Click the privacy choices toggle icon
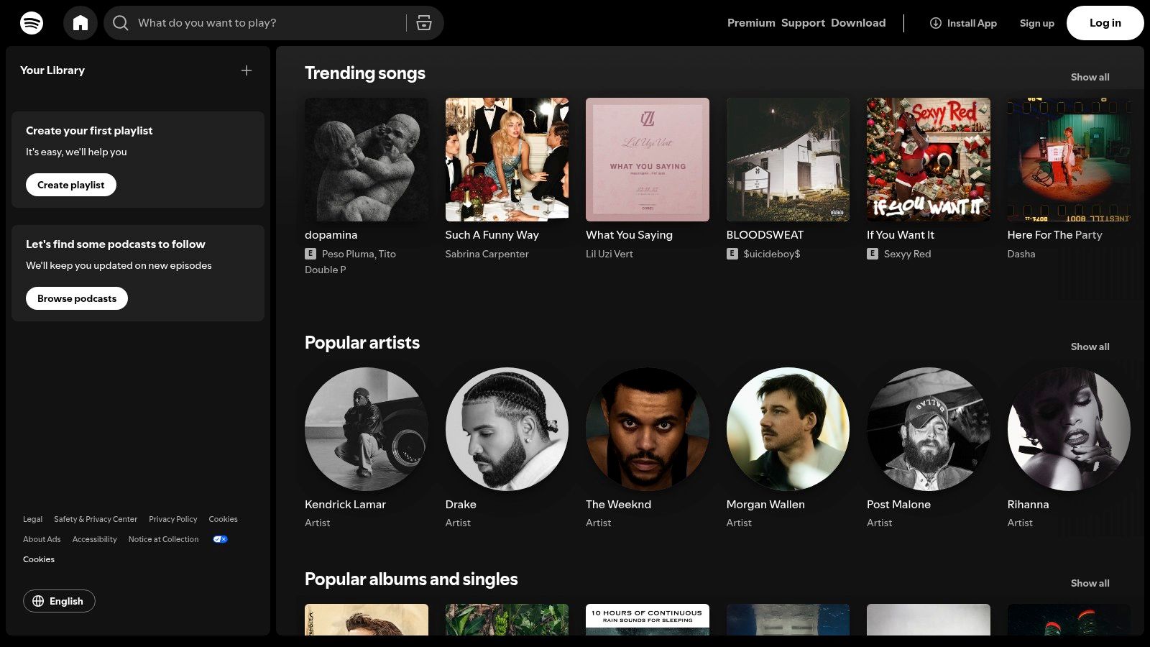Viewport: 1150px width, 647px height. [x=220, y=539]
